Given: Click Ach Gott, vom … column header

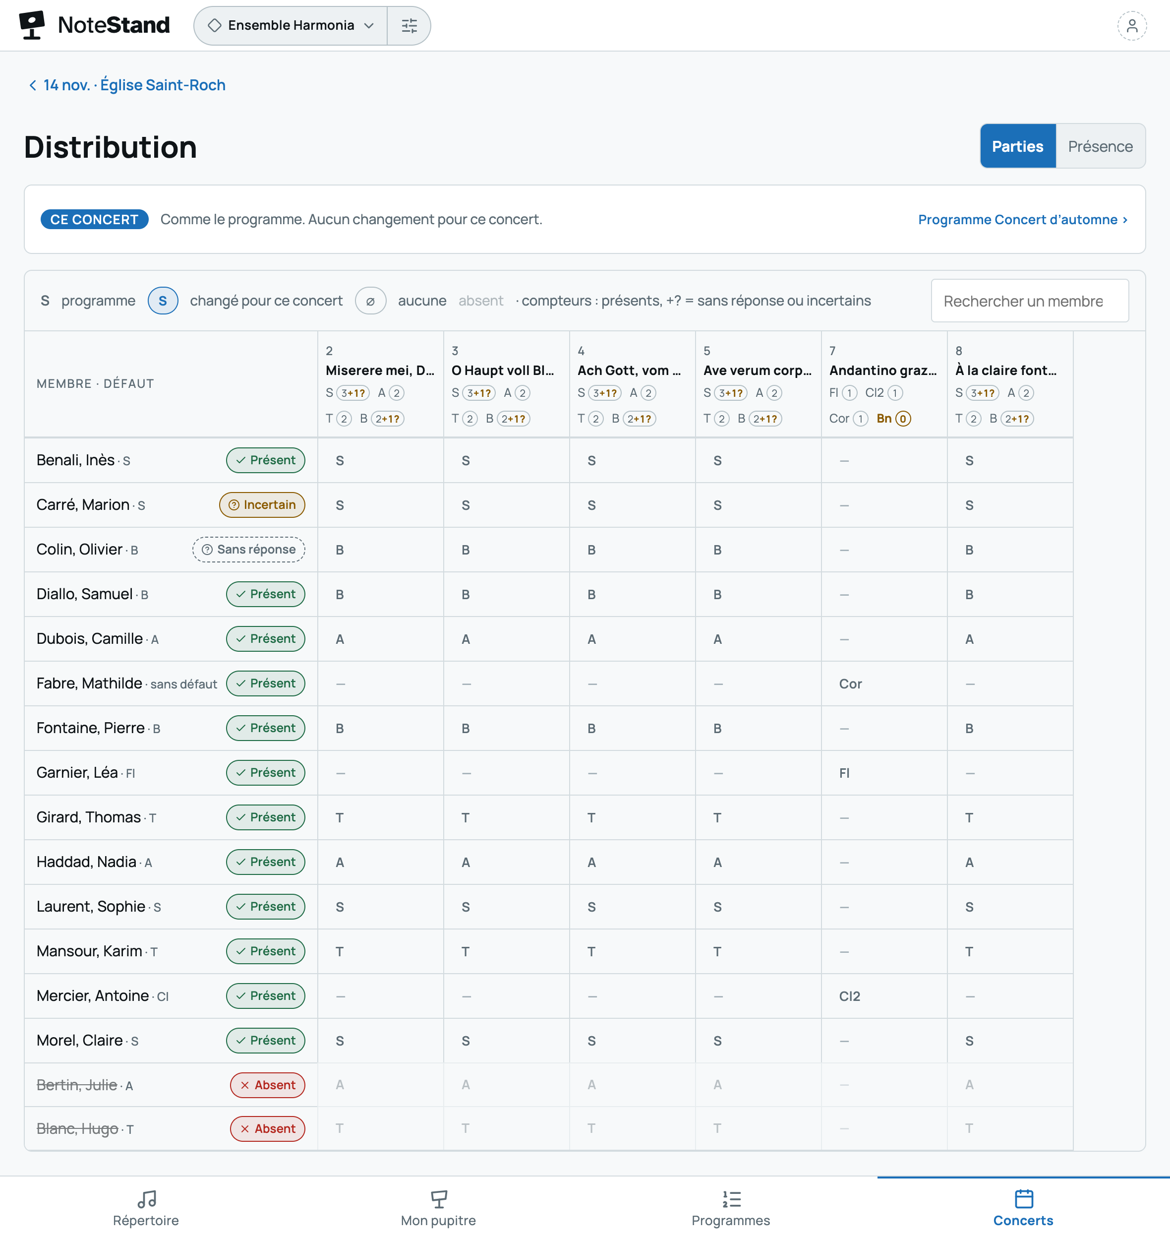Looking at the screenshot, I should (x=633, y=384).
